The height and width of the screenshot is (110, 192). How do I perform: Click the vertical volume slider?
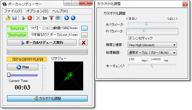pyautogui.click(x=44, y=78)
